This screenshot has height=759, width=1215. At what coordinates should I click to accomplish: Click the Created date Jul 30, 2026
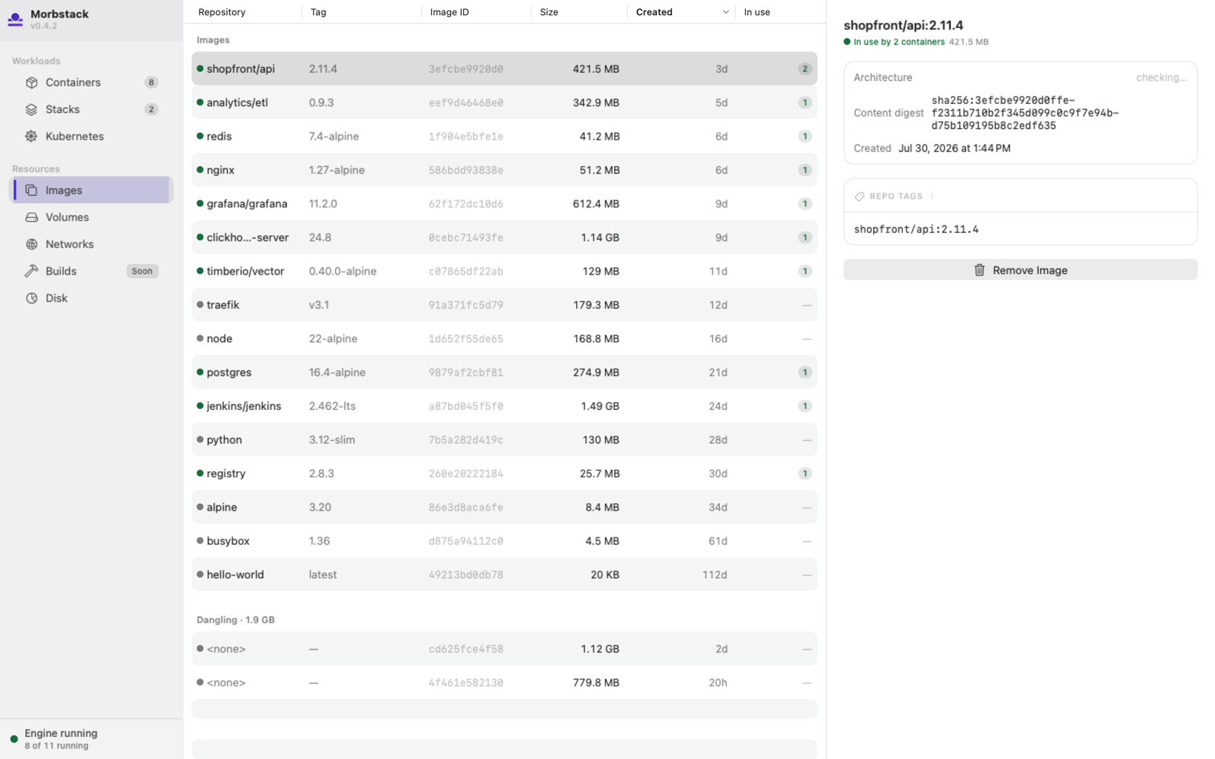coord(954,149)
